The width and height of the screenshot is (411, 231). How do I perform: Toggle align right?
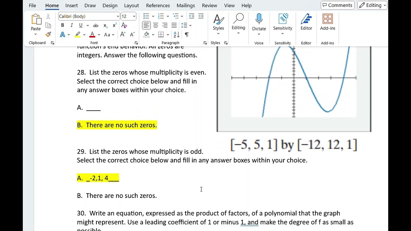point(165,25)
